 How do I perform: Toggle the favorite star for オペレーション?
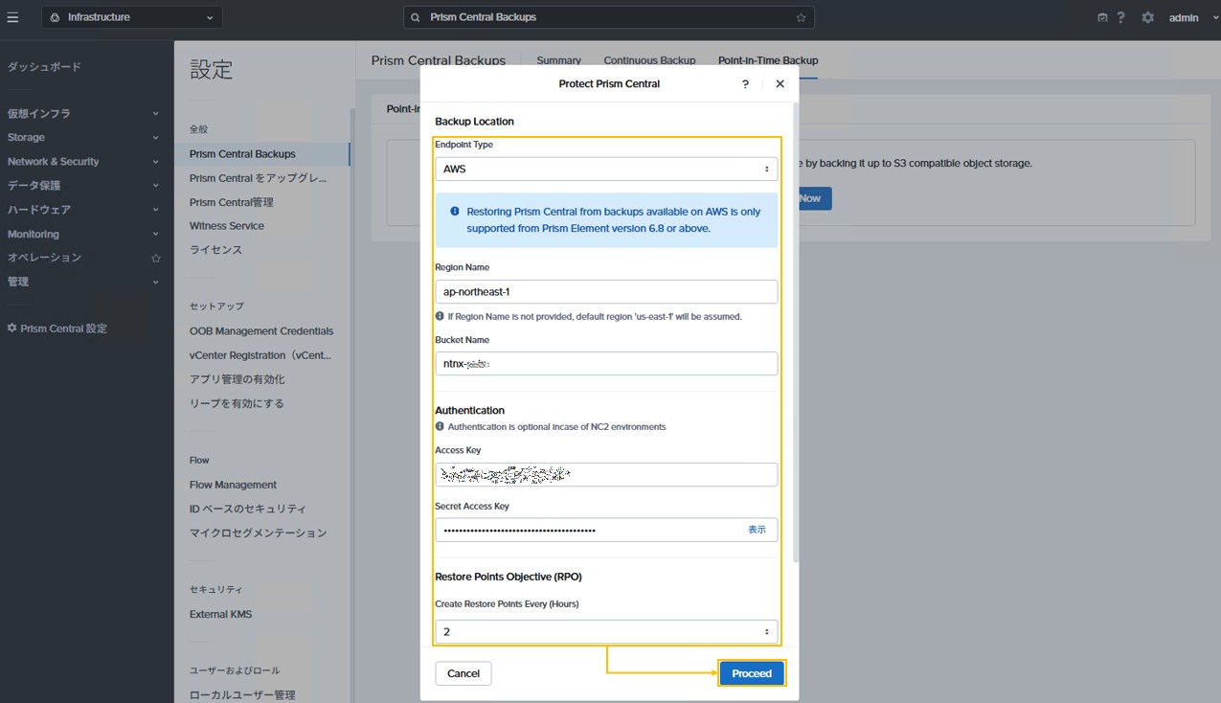click(155, 257)
